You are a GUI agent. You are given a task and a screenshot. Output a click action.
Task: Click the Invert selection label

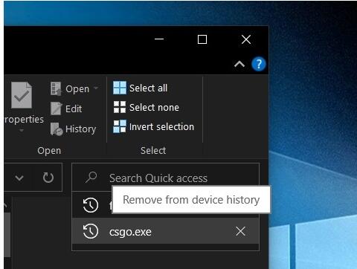pyautogui.click(x=161, y=127)
